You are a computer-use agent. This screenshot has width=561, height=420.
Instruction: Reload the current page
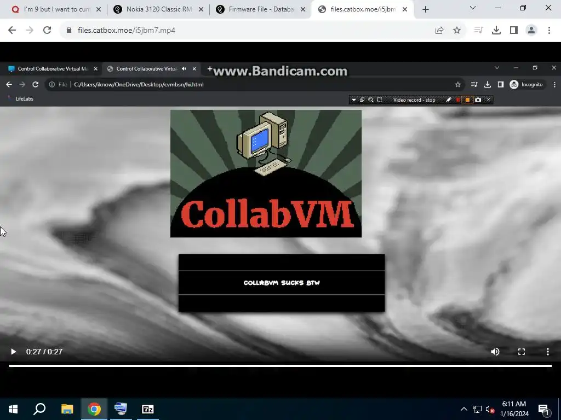click(x=47, y=31)
